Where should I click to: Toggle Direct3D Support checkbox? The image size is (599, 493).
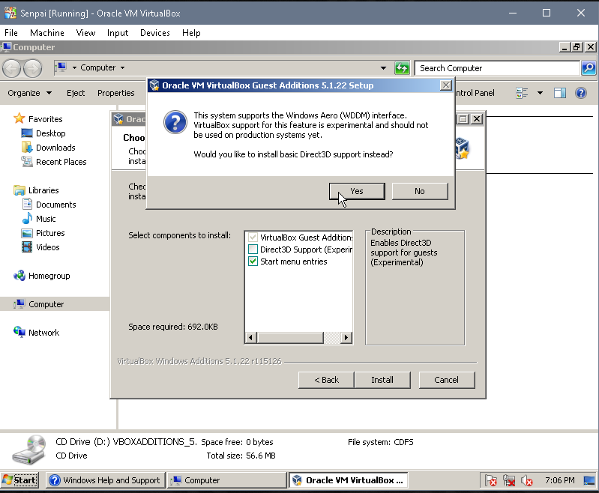[x=253, y=249]
